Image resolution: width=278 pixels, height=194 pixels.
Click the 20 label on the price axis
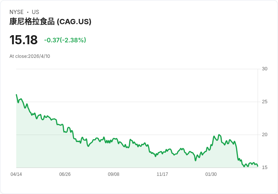(x=264, y=135)
